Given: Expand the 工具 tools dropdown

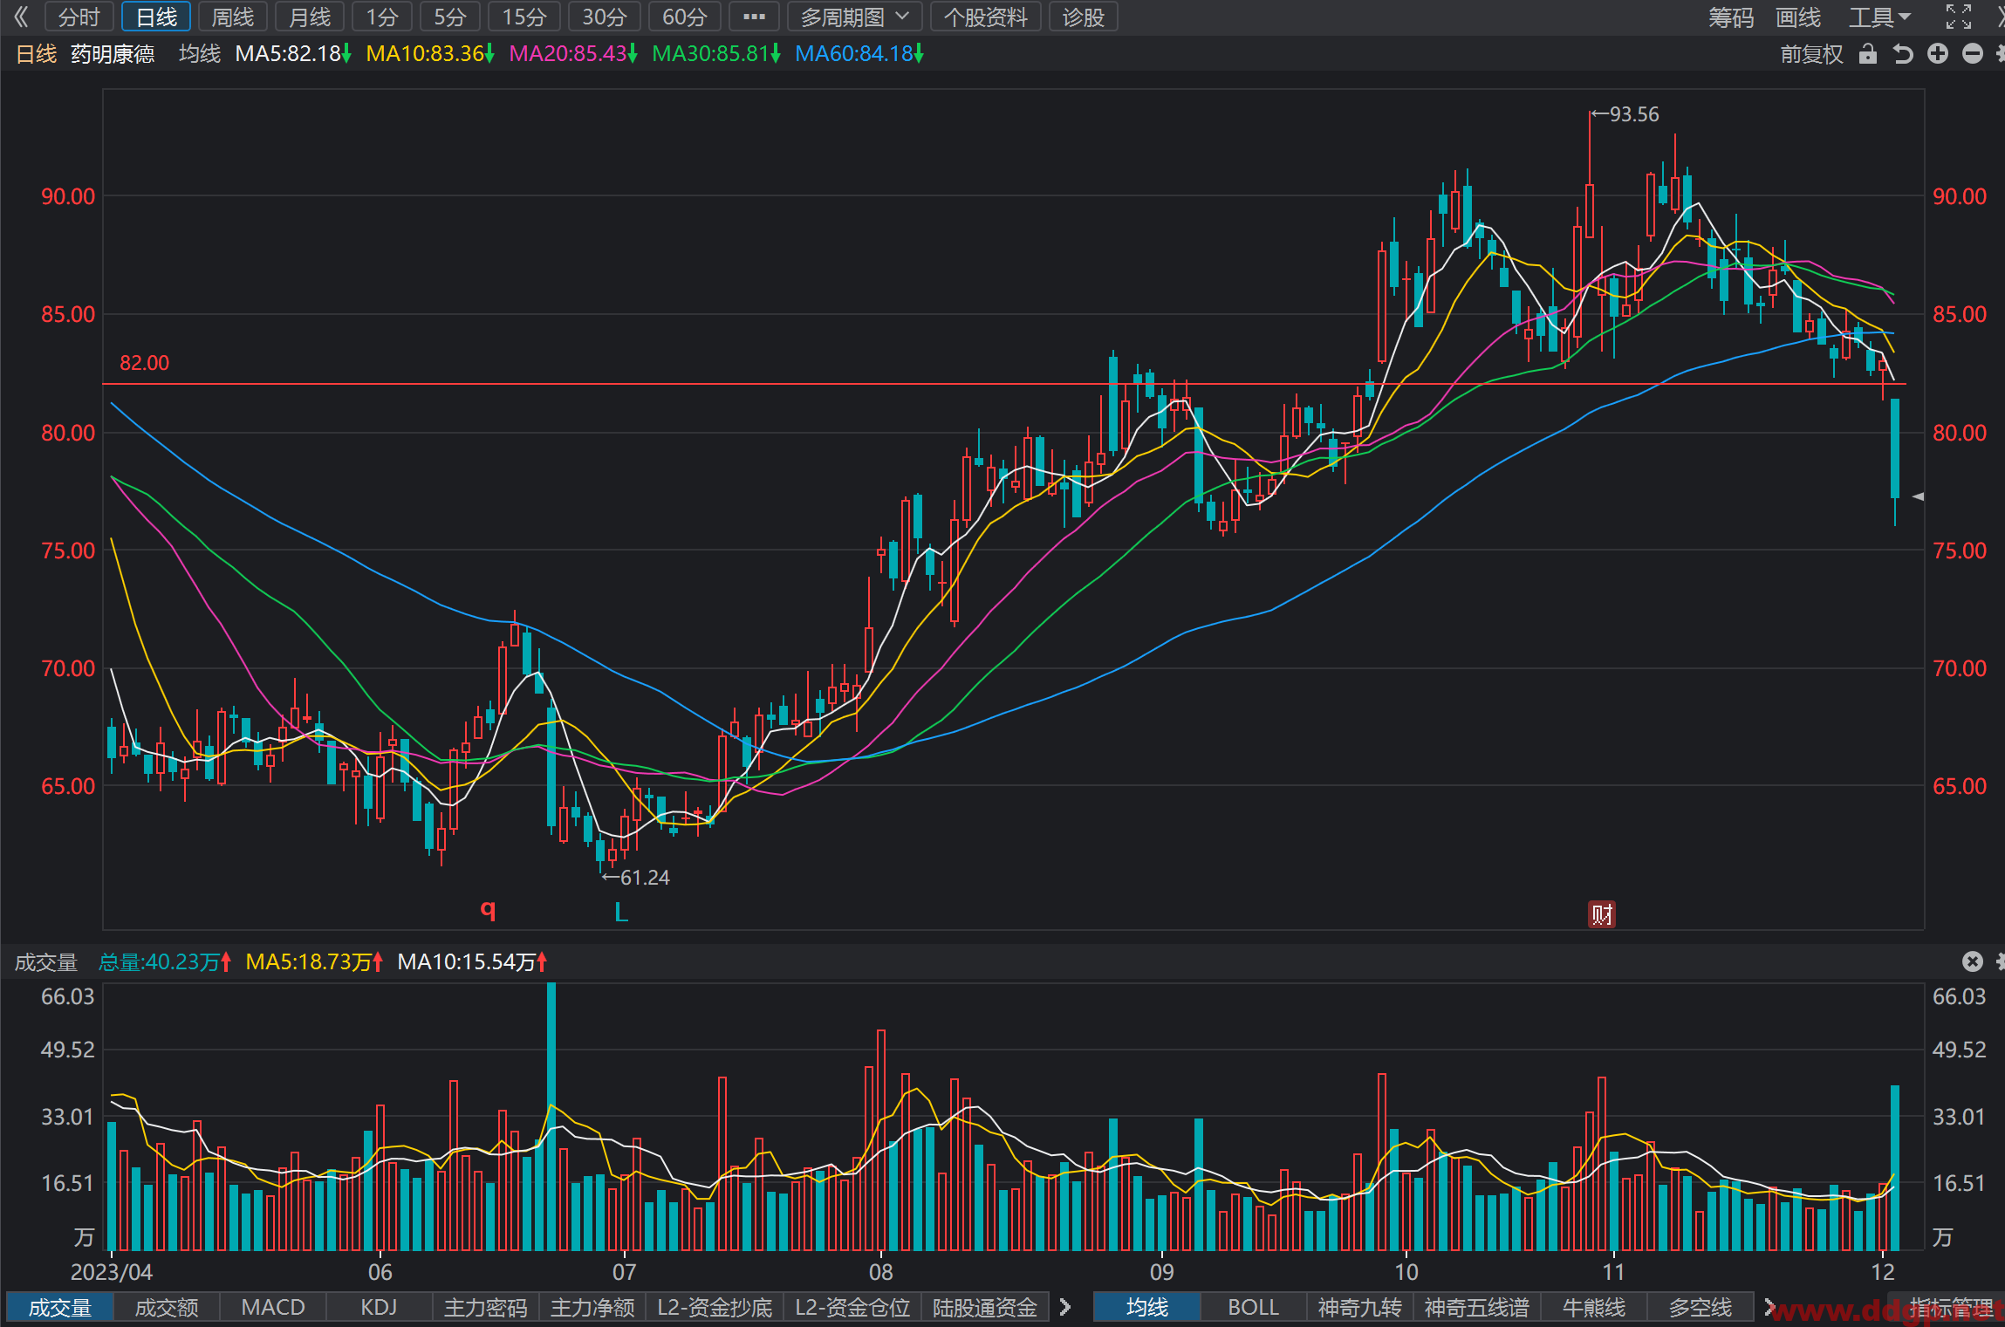Looking at the screenshot, I should tap(1880, 17).
